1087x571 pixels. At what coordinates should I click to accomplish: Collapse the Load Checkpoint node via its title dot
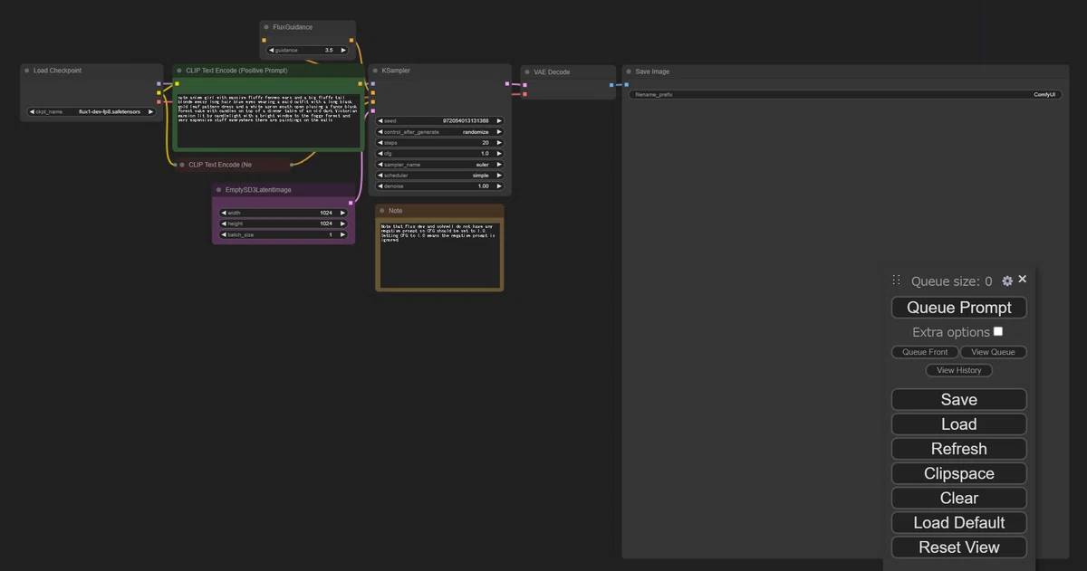click(27, 71)
